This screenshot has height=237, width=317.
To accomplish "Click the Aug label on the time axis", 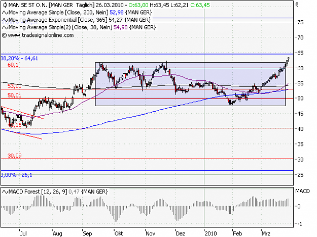I will pyautogui.click(x=57, y=233).
